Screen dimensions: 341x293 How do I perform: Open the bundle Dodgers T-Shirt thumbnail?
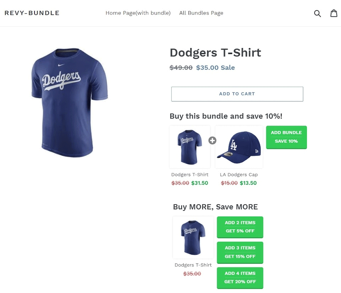tap(190, 147)
